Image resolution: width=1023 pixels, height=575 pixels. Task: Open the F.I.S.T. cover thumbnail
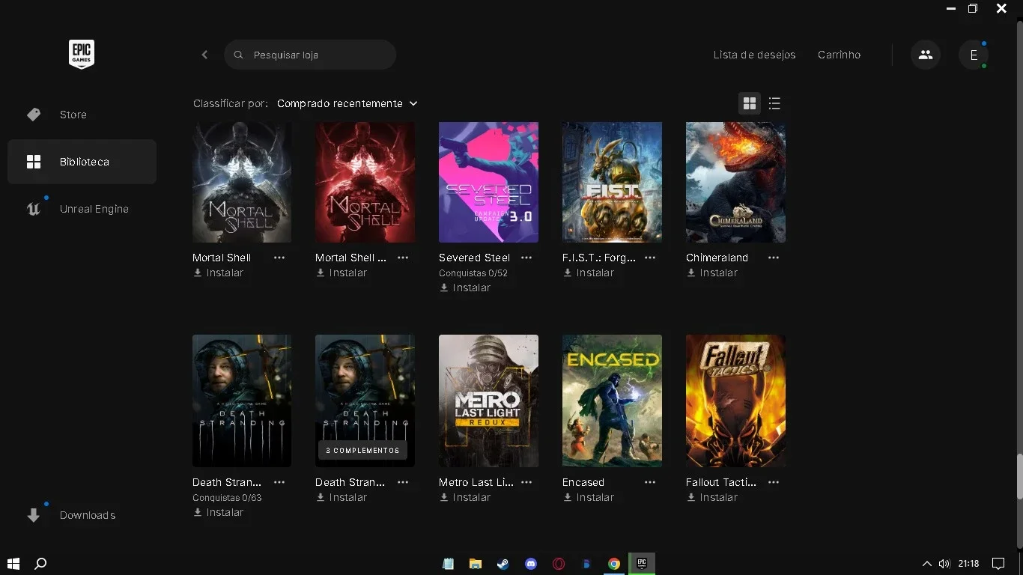point(612,182)
